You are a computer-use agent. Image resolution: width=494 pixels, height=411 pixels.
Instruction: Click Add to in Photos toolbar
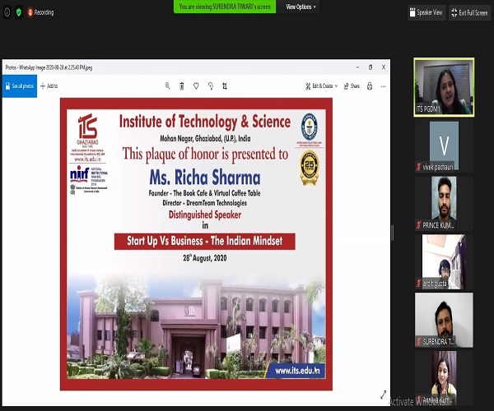(x=49, y=85)
